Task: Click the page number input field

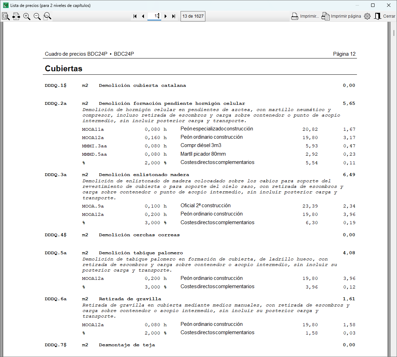Action: [154, 16]
